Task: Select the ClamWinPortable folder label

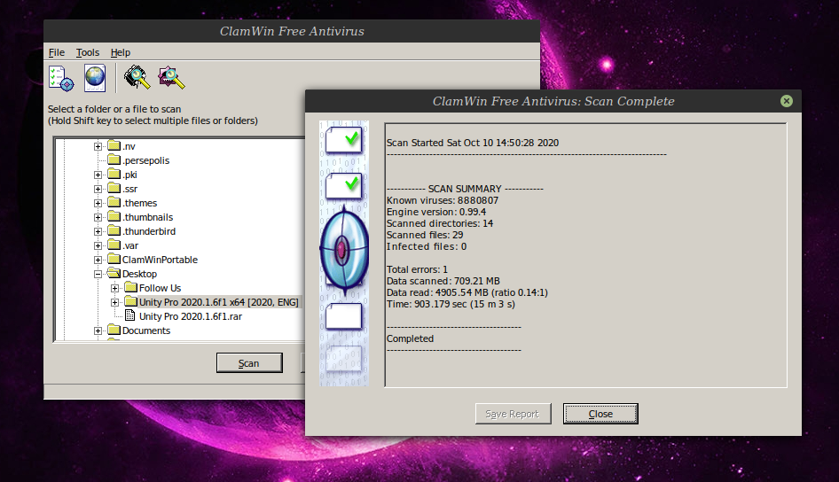Action: point(160,260)
